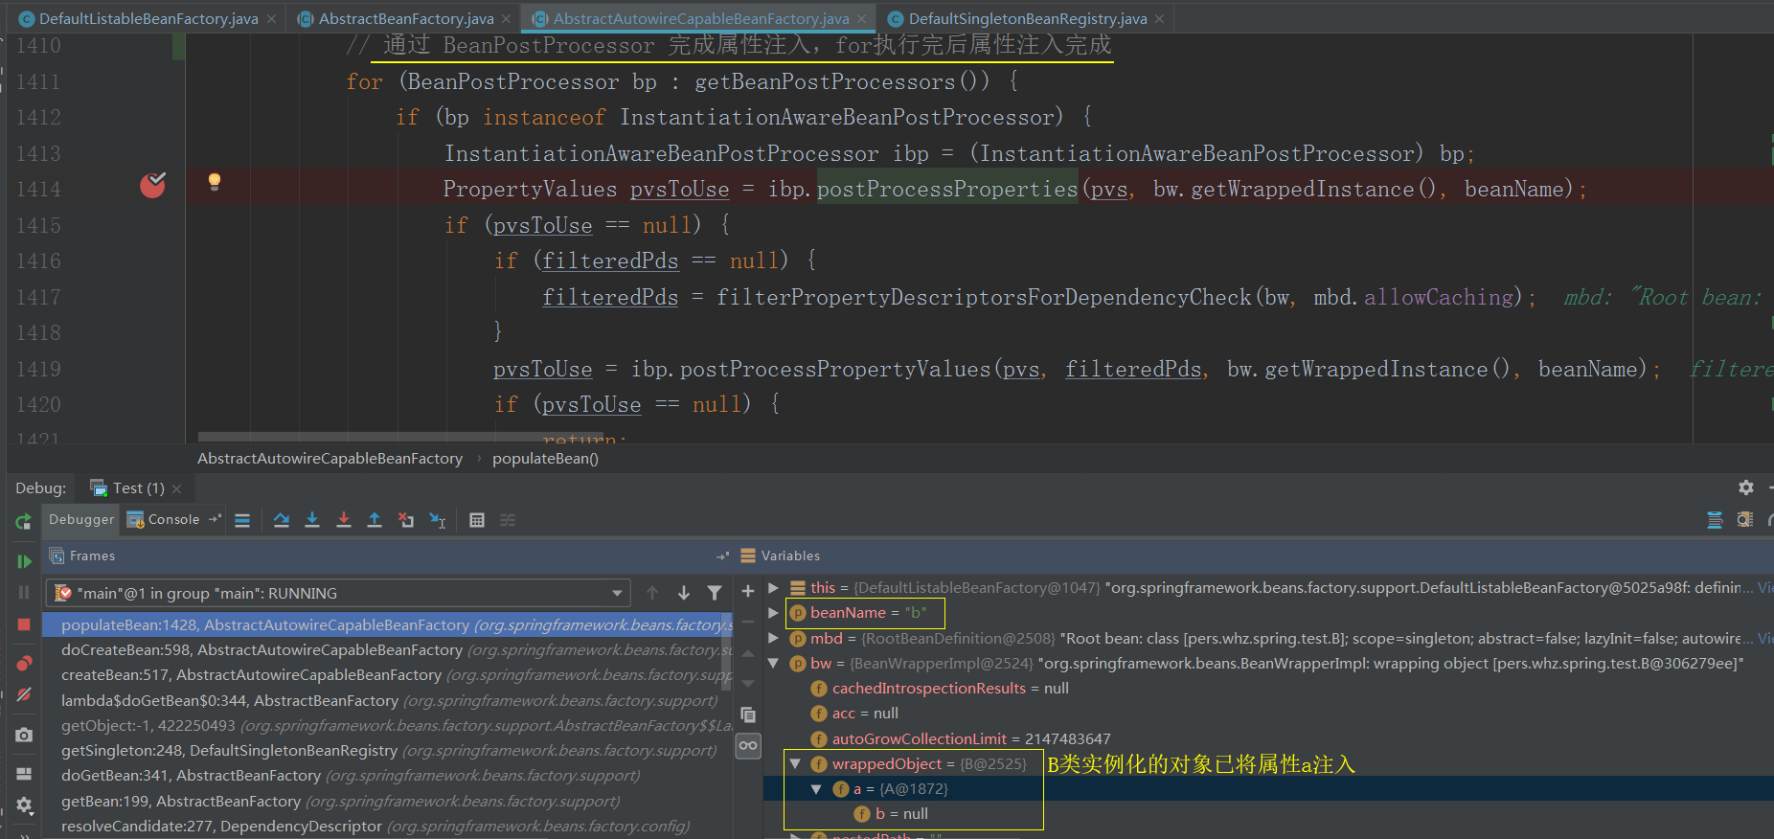
Task: Click the Rerun Test debug icon
Action: 24,521
